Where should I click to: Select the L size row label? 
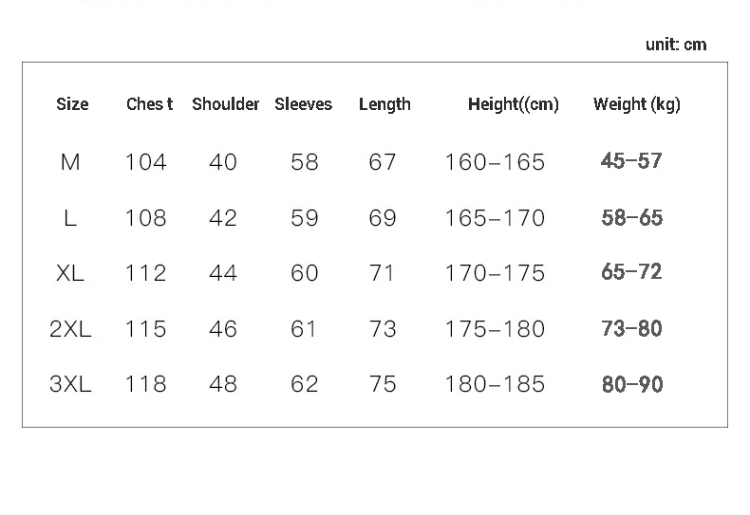coord(70,218)
